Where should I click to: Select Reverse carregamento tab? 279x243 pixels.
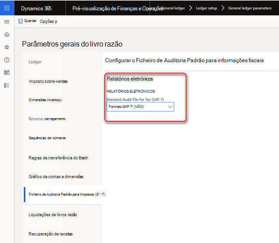(x=47, y=119)
